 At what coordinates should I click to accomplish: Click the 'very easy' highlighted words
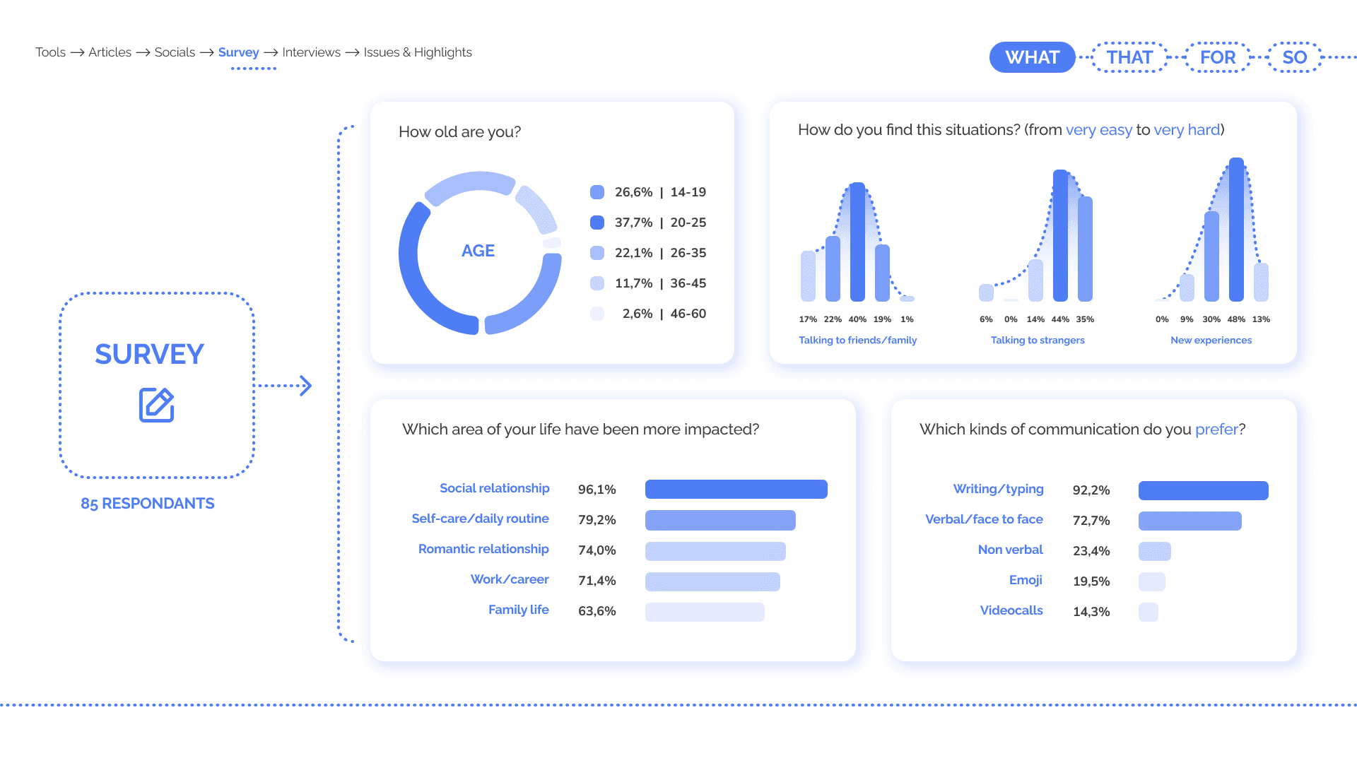(1098, 130)
